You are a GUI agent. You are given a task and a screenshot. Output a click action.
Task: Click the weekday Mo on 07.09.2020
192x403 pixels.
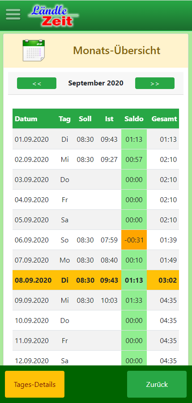[x=64, y=260]
